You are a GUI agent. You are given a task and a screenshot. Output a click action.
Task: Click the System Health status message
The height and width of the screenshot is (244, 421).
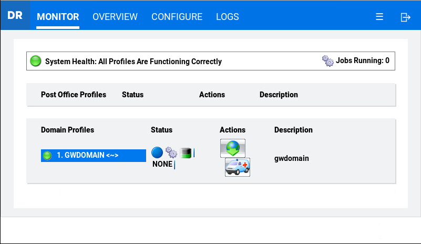coord(134,62)
